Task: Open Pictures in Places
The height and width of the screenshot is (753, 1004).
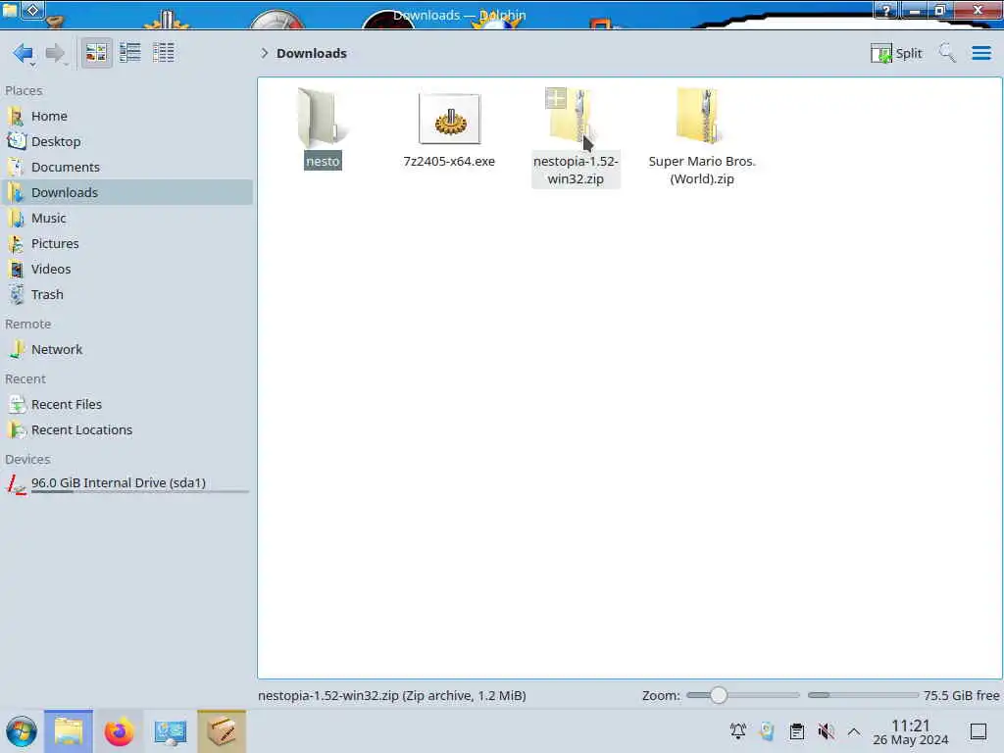Action: (x=126, y=244)
